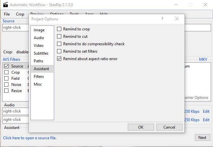The image size is (213, 147).
Task: Confirm dialog with OK button
Action: (x=141, y=127)
